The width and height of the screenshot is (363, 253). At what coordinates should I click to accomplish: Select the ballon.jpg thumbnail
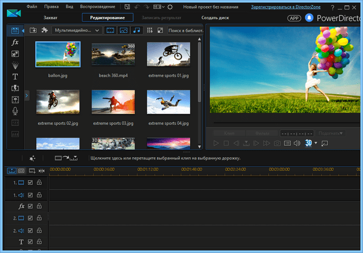click(x=57, y=54)
